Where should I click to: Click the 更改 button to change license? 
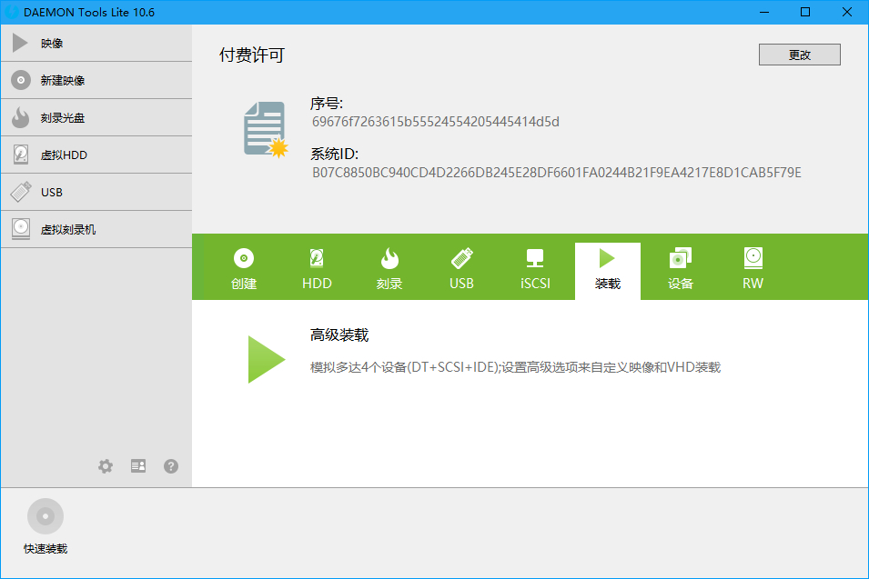(x=799, y=55)
